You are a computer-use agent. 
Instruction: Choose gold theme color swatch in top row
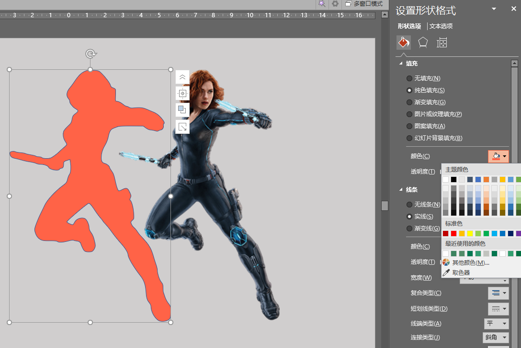[x=502, y=179]
